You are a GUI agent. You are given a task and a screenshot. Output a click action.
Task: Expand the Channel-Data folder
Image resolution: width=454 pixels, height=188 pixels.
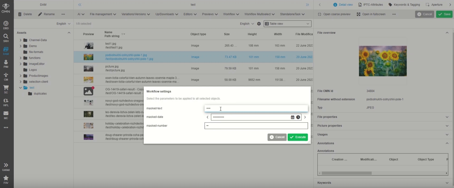click(21, 40)
